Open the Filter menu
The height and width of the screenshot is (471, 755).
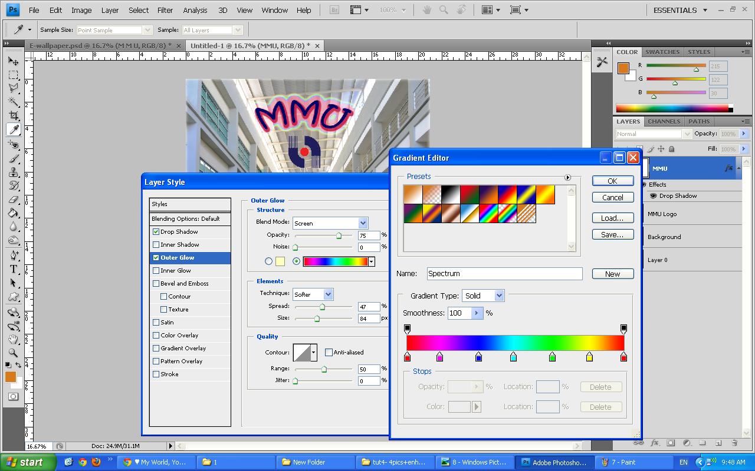pyautogui.click(x=165, y=9)
